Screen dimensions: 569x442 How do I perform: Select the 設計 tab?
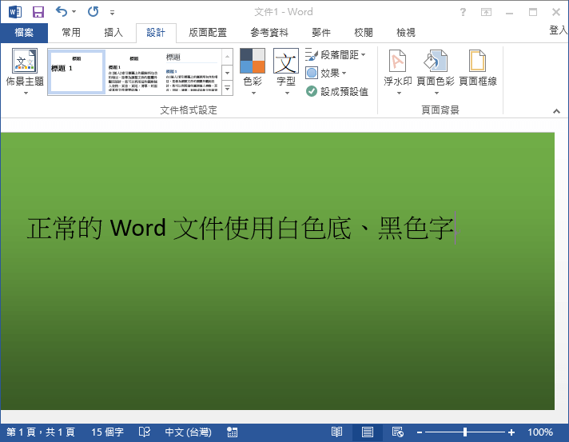pyautogui.click(x=156, y=33)
